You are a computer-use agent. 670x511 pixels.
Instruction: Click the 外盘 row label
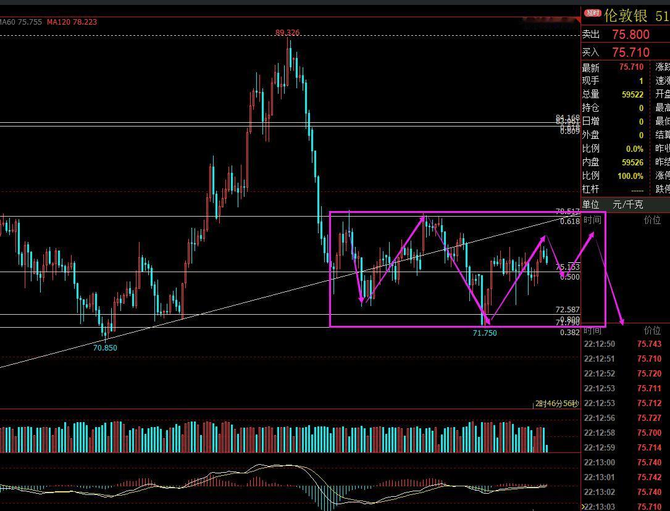(x=591, y=135)
